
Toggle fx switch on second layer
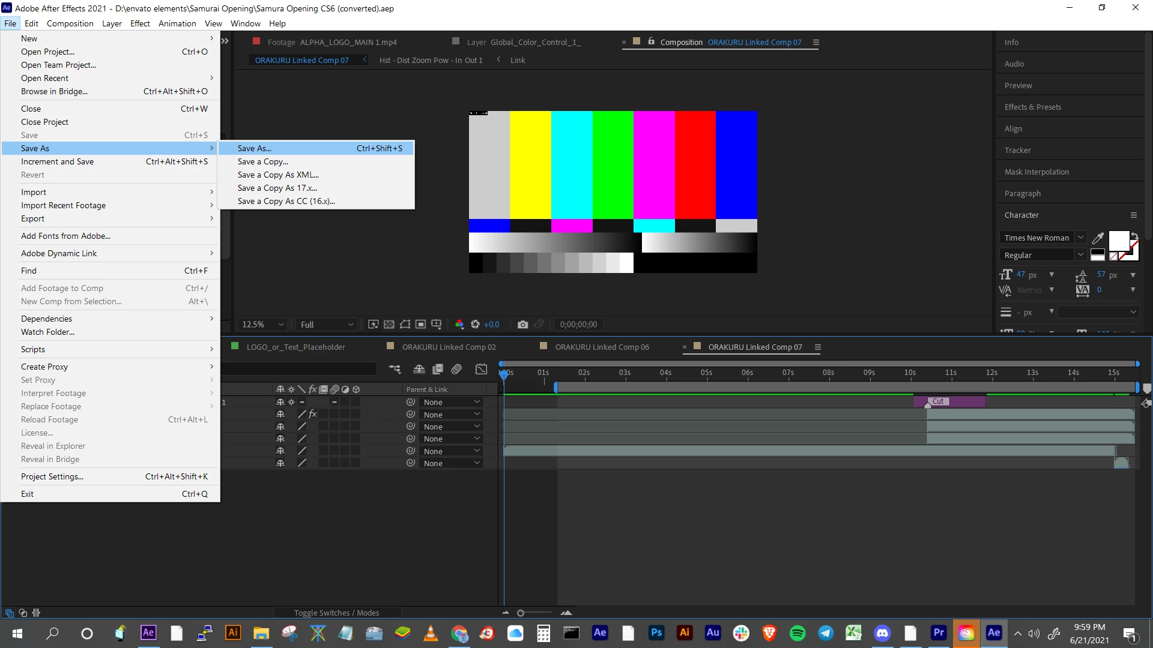coord(313,415)
